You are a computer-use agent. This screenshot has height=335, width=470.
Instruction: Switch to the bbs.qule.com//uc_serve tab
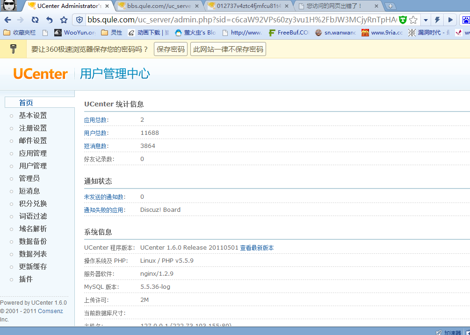(159, 6)
